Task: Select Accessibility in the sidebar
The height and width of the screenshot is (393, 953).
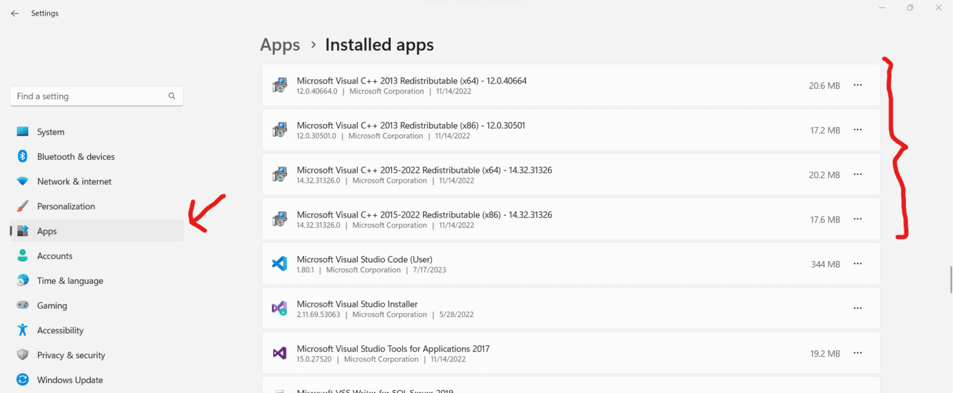Action: [x=97, y=330]
